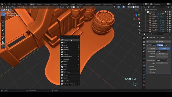
Task: Select the Scale tool
Action: point(3,30)
